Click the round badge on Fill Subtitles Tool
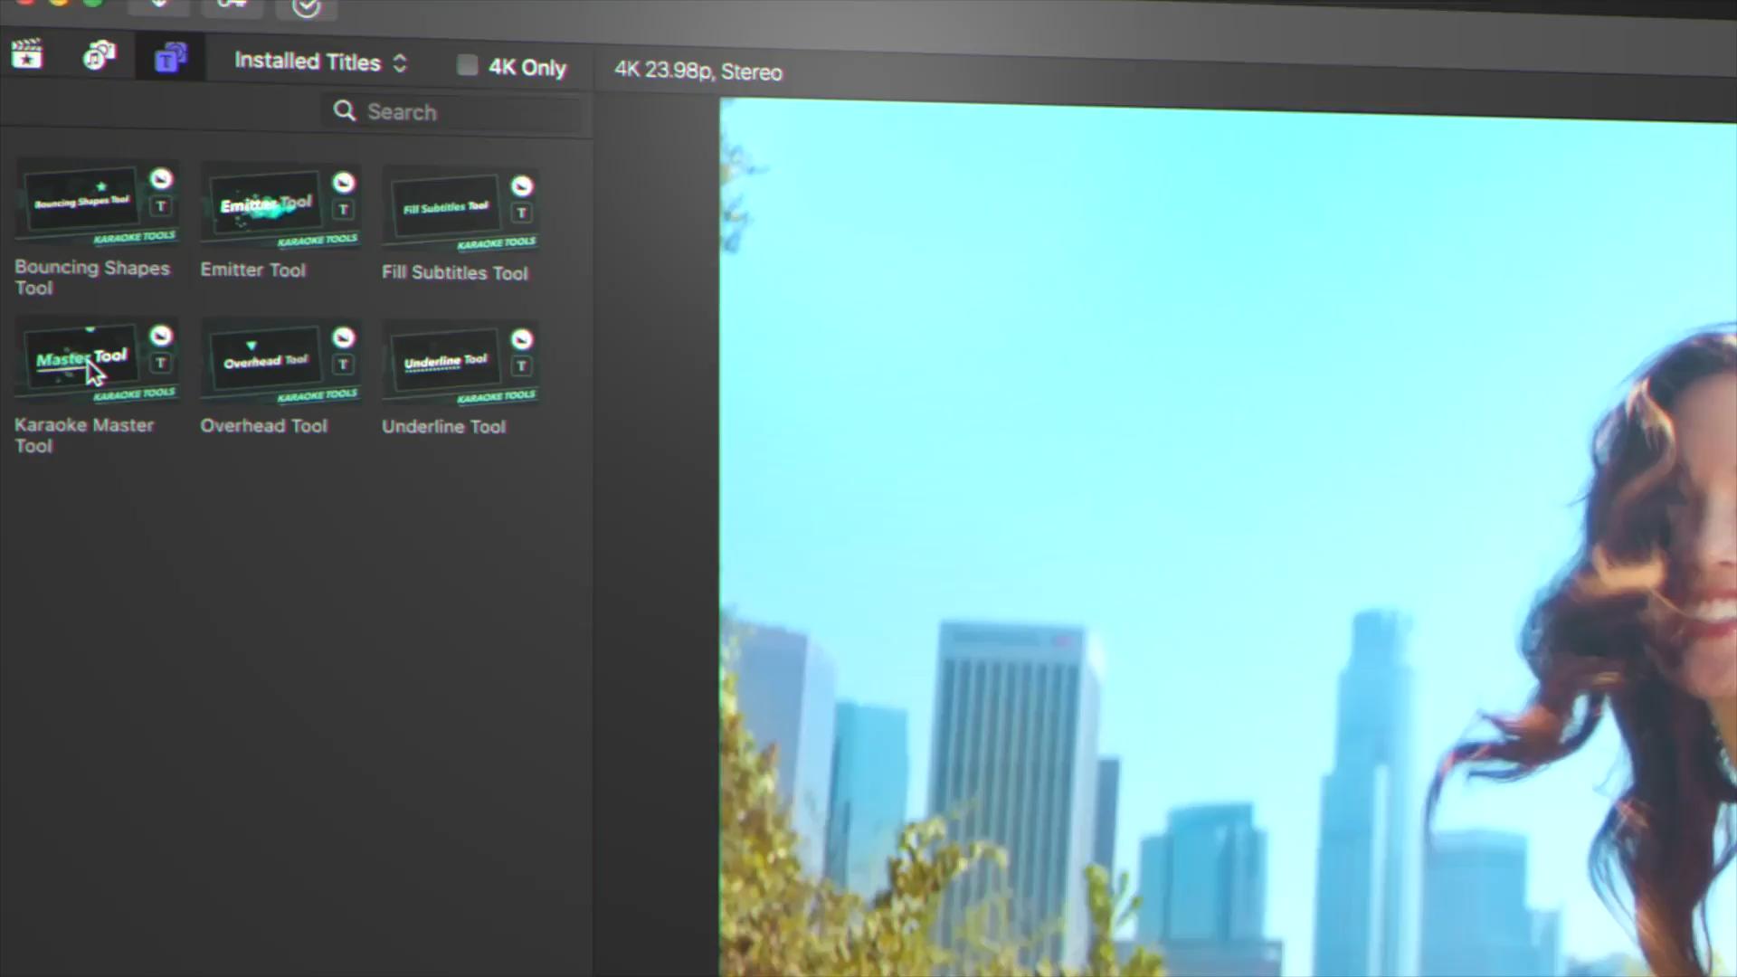This screenshot has width=1737, height=977. (522, 186)
